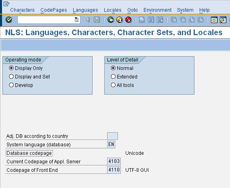
Task: Click the Previous Page icon
Action: click(x=183, y=20)
